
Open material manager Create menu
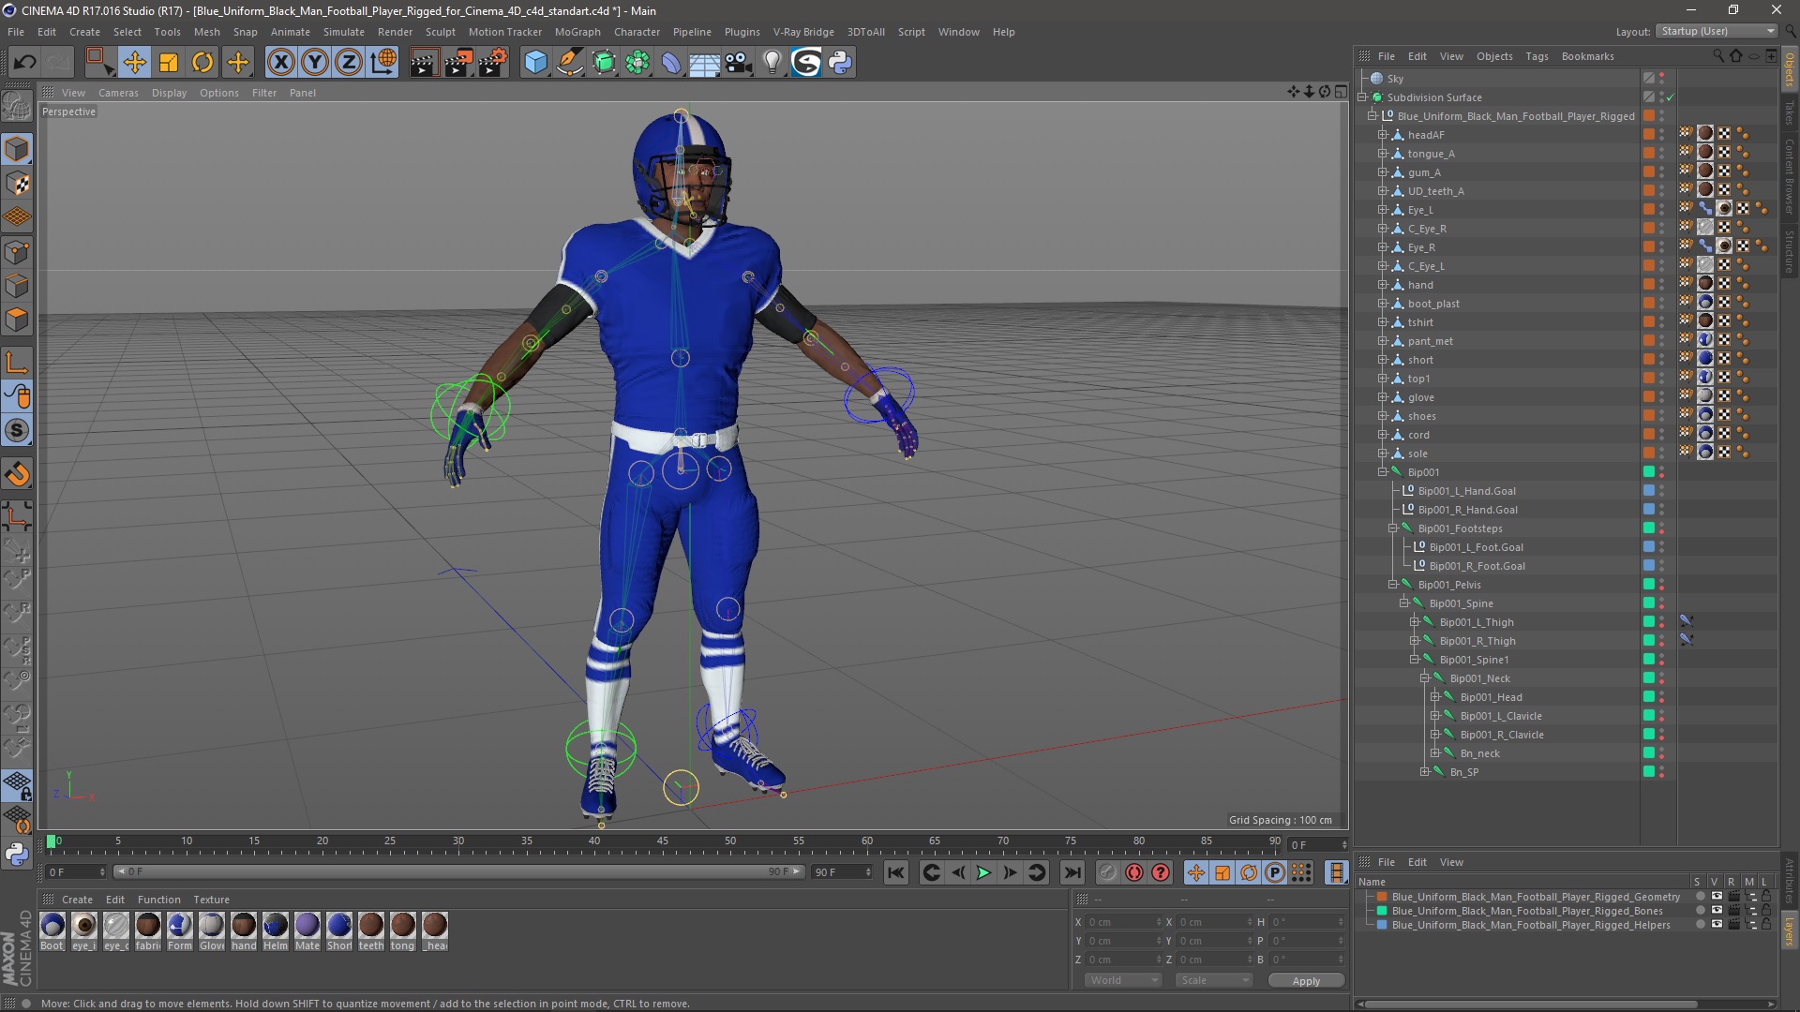point(77,900)
